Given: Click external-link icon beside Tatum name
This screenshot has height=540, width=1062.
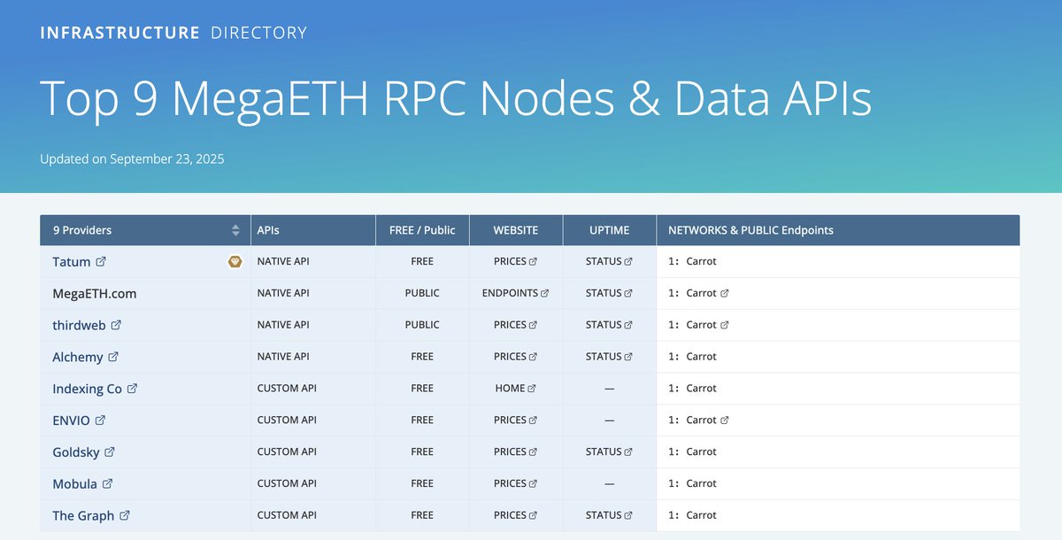Looking at the screenshot, I should [101, 261].
